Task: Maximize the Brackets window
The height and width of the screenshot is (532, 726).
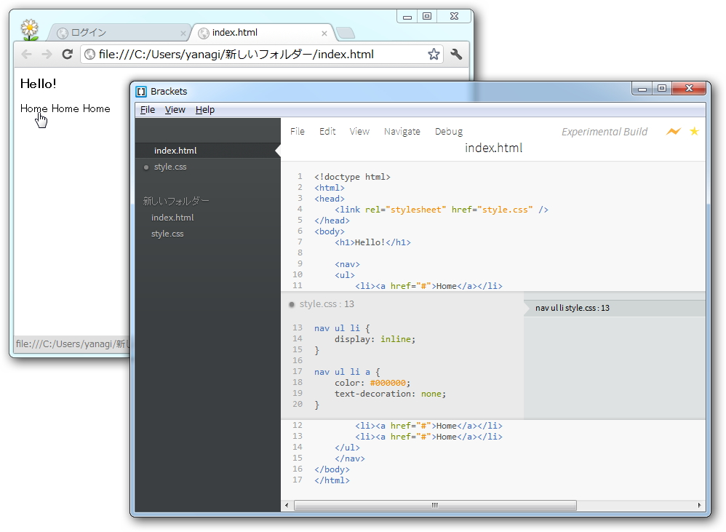Action: 662,89
